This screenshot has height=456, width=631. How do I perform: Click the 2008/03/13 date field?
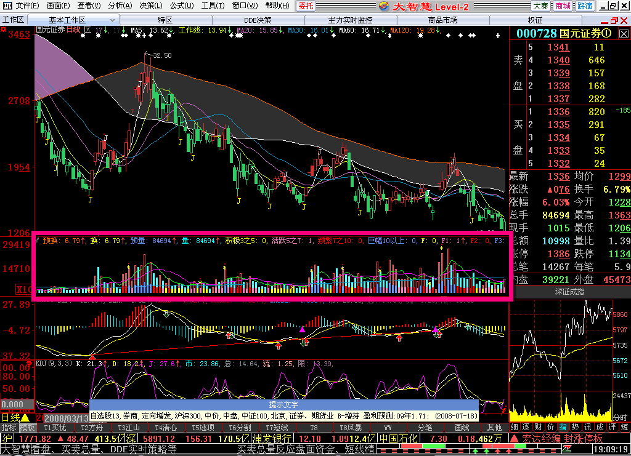[67, 418]
